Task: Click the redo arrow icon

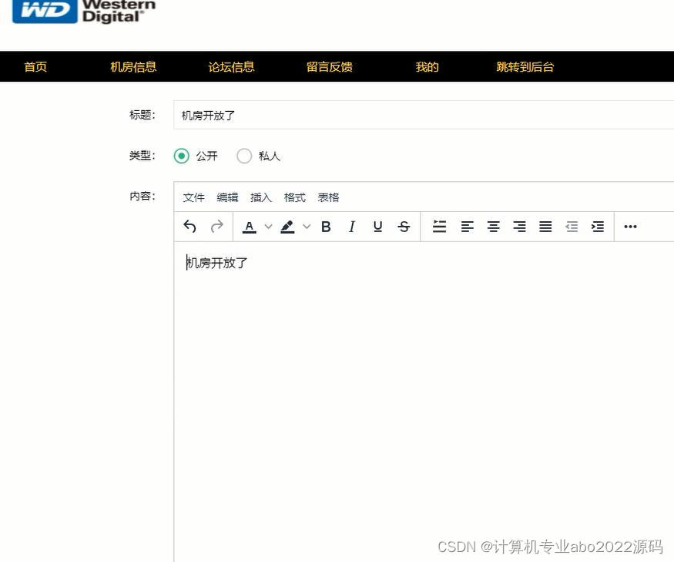Action: coord(217,227)
